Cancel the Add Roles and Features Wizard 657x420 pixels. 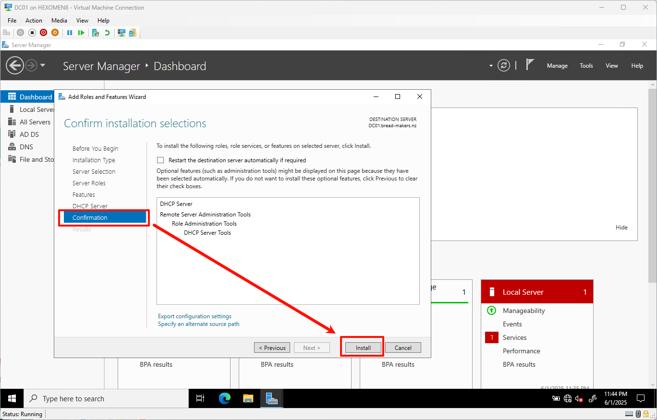[403, 348]
